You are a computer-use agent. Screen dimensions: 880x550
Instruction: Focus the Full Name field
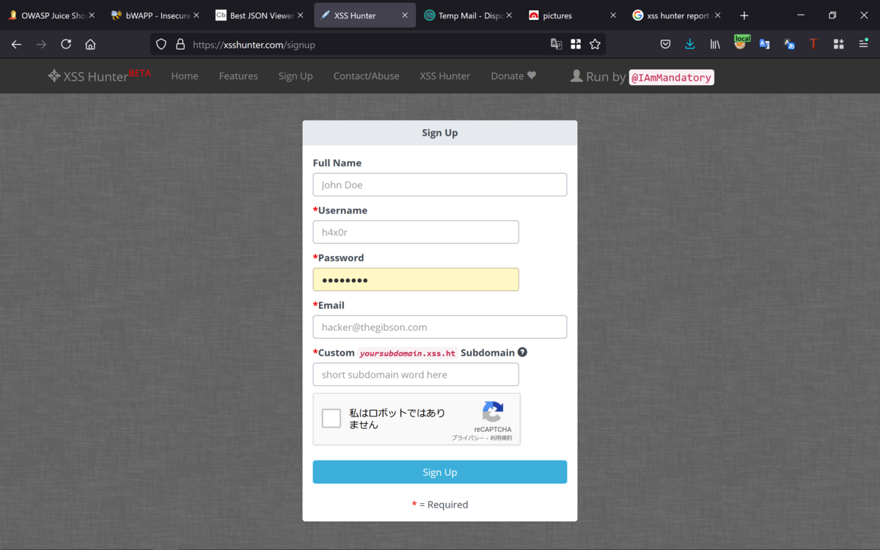click(440, 185)
